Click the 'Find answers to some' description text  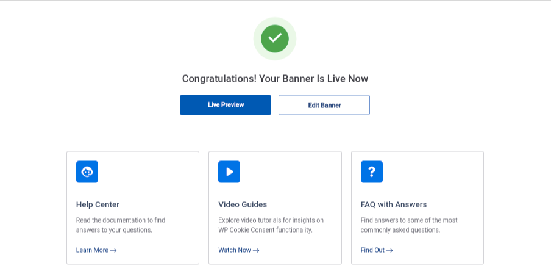coord(409,225)
